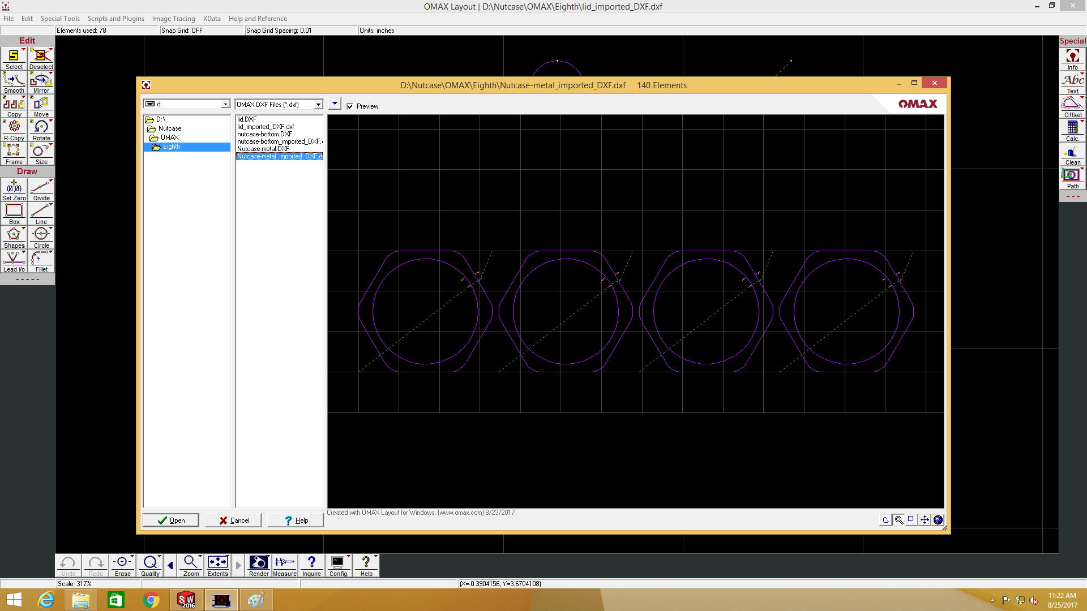Click the Path tool icon
Viewport: 1087px width, 611px height.
click(x=1072, y=178)
